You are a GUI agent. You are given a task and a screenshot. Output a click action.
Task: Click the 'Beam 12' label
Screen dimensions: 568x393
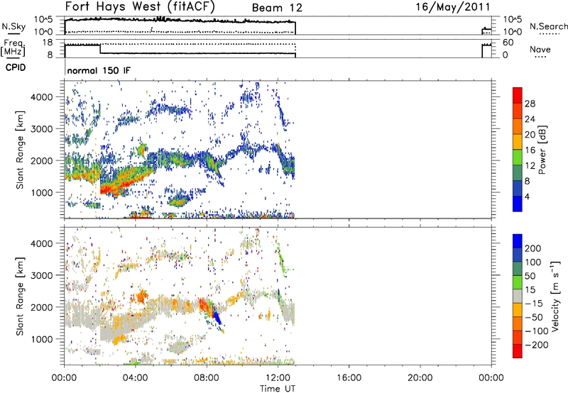click(277, 8)
